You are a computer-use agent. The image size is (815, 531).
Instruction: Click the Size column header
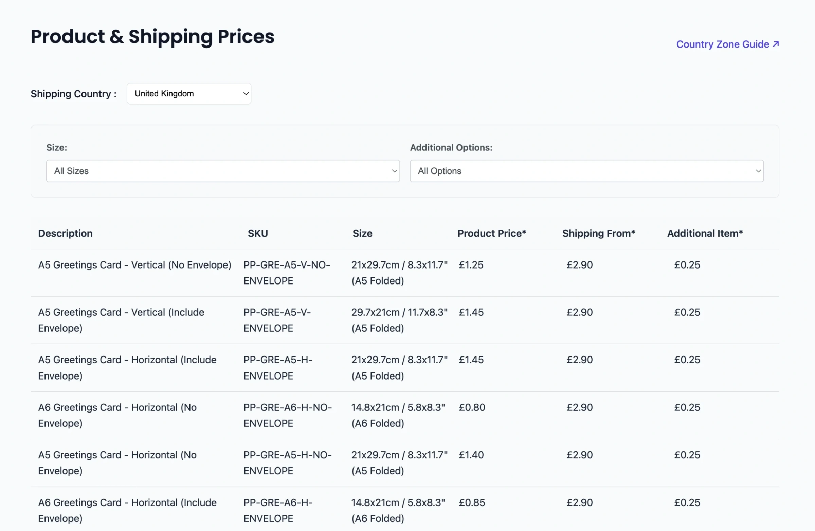362,233
